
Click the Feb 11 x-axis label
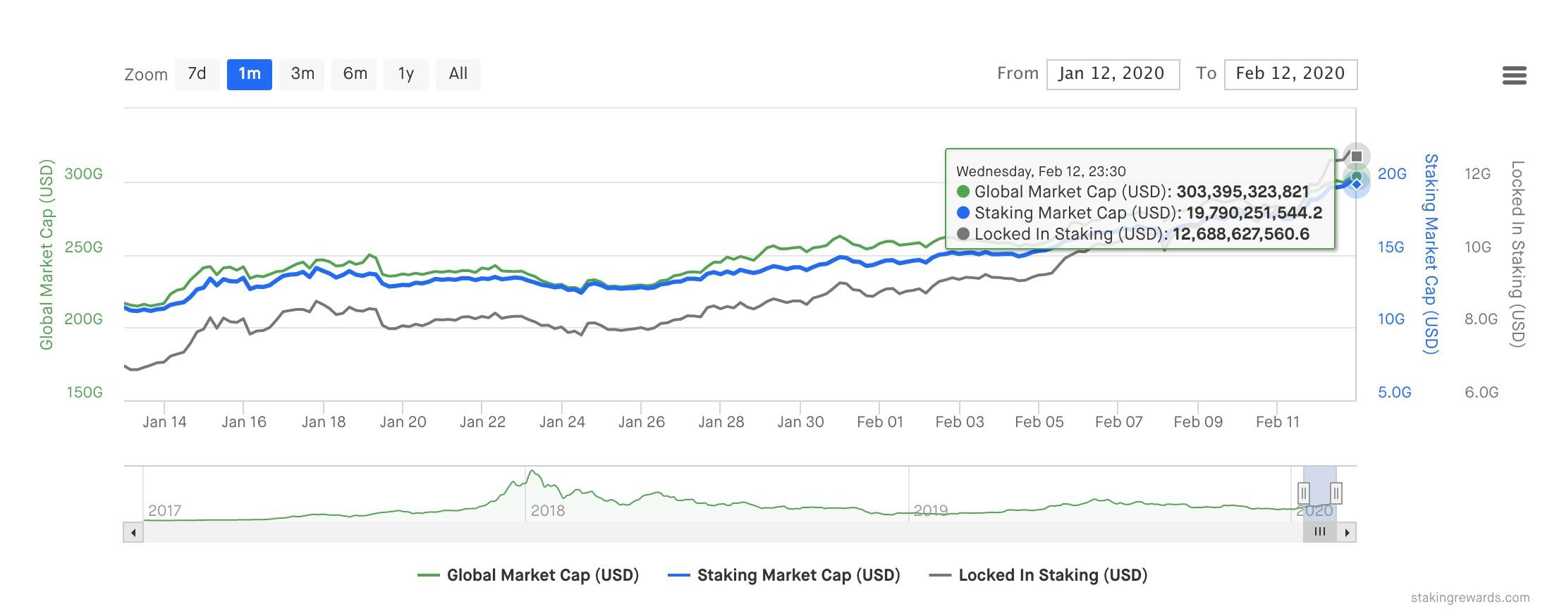point(1278,422)
